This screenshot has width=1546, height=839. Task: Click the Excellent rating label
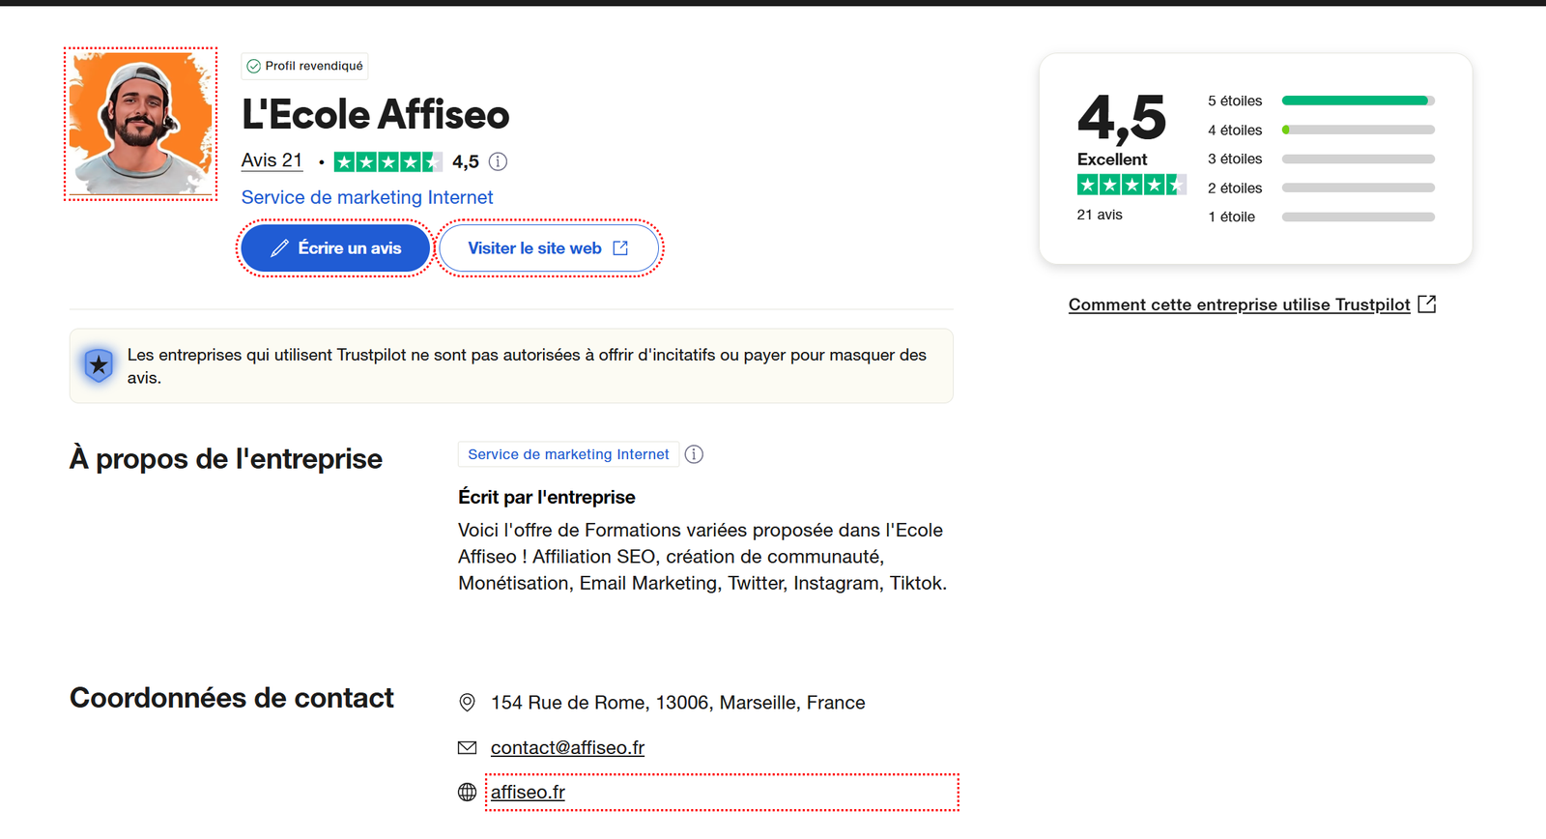(x=1112, y=159)
